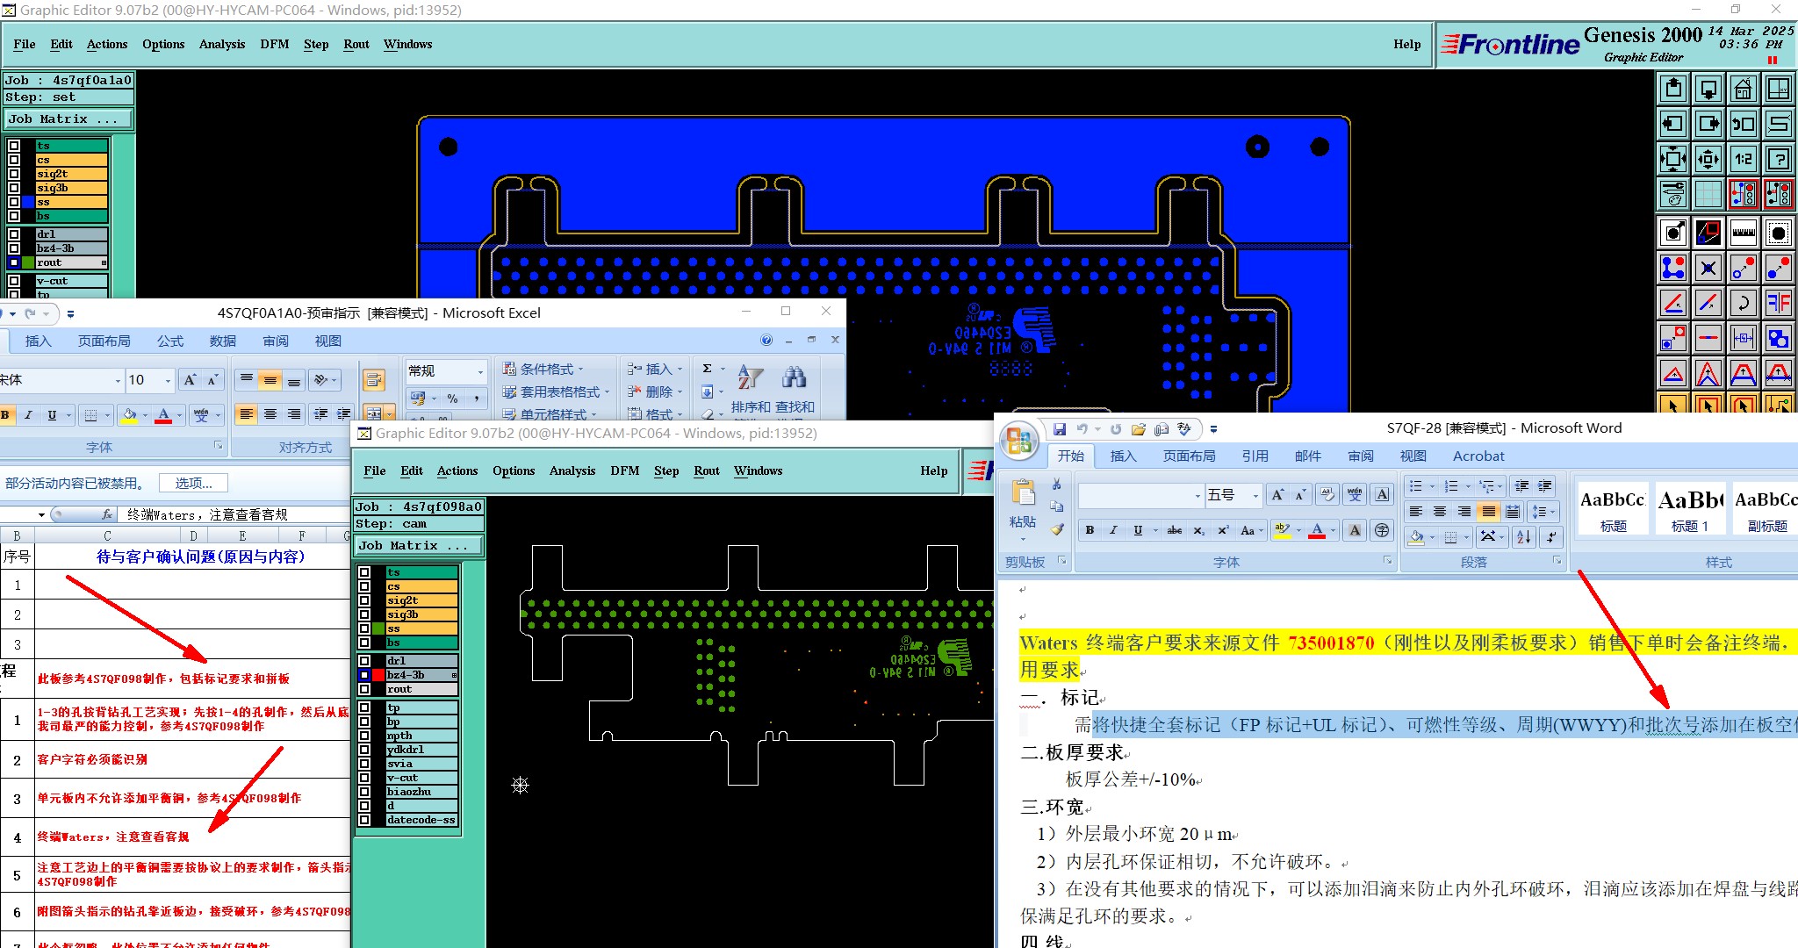Open the DFM menu in top Genesis window
This screenshot has height=948, width=1798.
[x=274, y=44]
